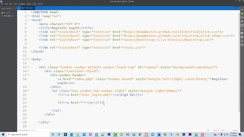Open Task View on the taskbar
244x137 pixels.
pyautogui.click(x=59, y=134)
